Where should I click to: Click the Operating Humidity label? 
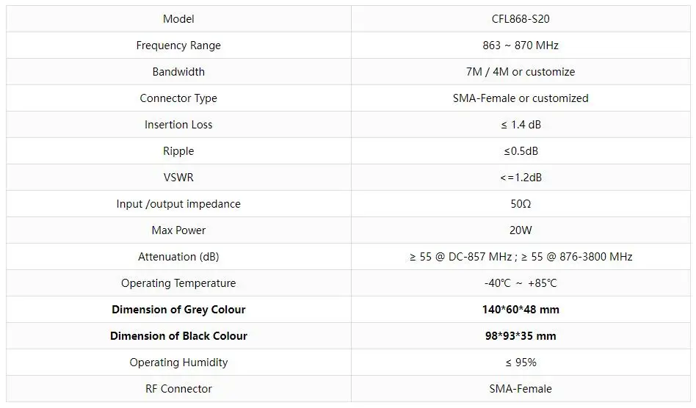tap(178, 363)
